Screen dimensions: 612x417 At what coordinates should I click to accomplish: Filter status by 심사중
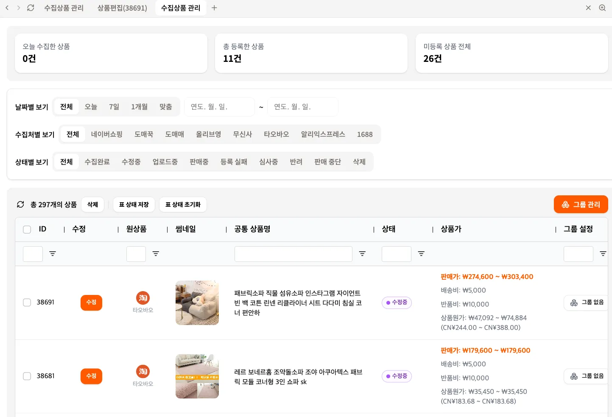(x=268, y=162)
